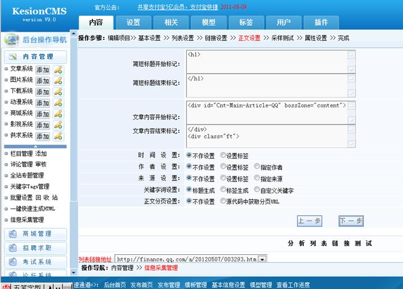The width and height of the screenshot is (403, 289).
Task: Click 添加 next to 影视系统
Action: click(43, 125)
